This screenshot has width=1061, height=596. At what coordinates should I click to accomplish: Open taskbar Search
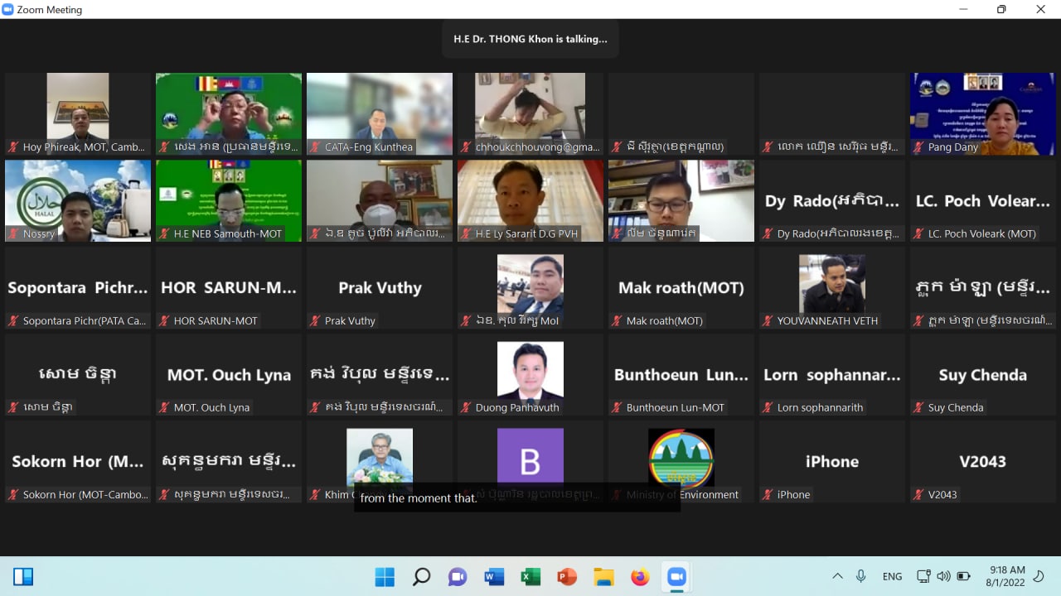tap(421, 576)
